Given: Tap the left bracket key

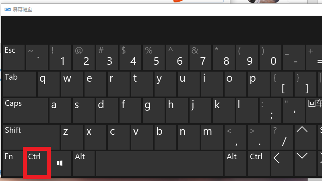Looking at the screenshot, I should click(282, 84).
